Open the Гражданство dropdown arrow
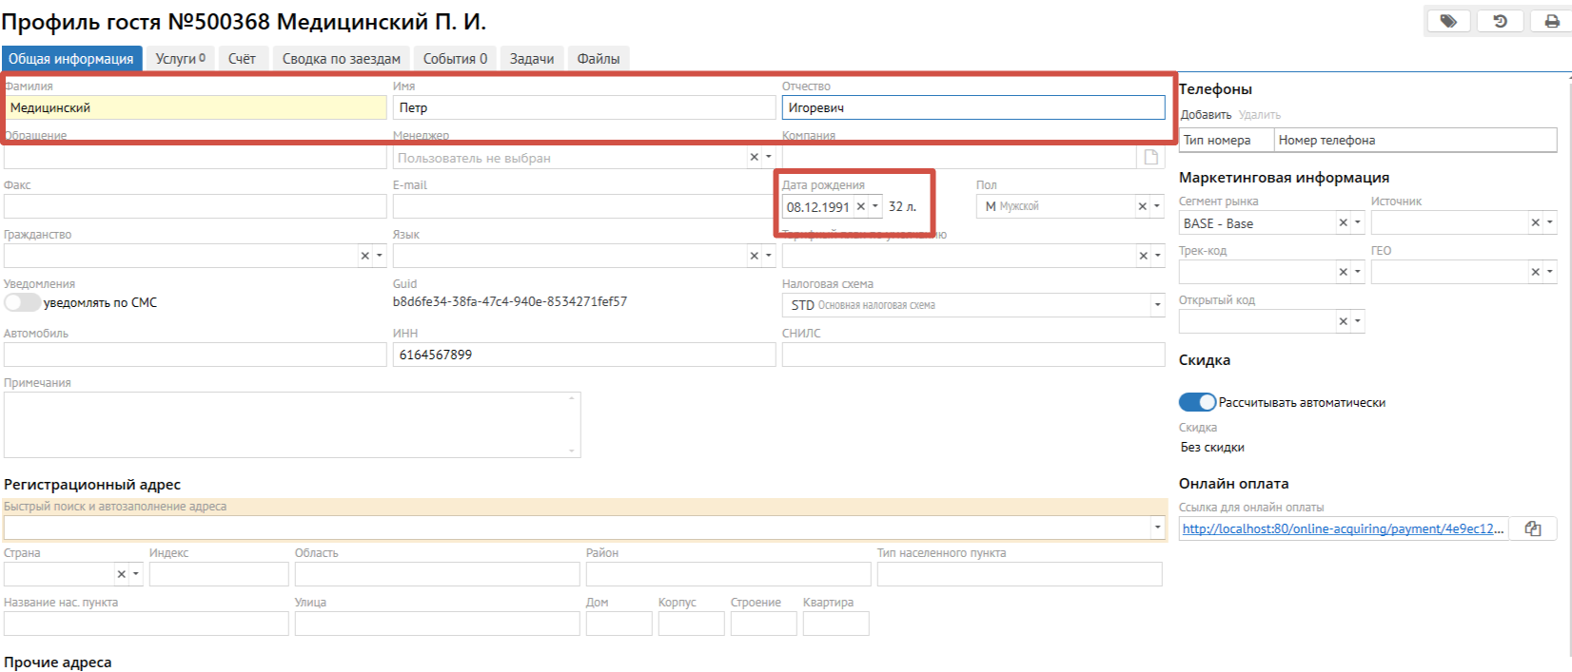 point(380,256)
